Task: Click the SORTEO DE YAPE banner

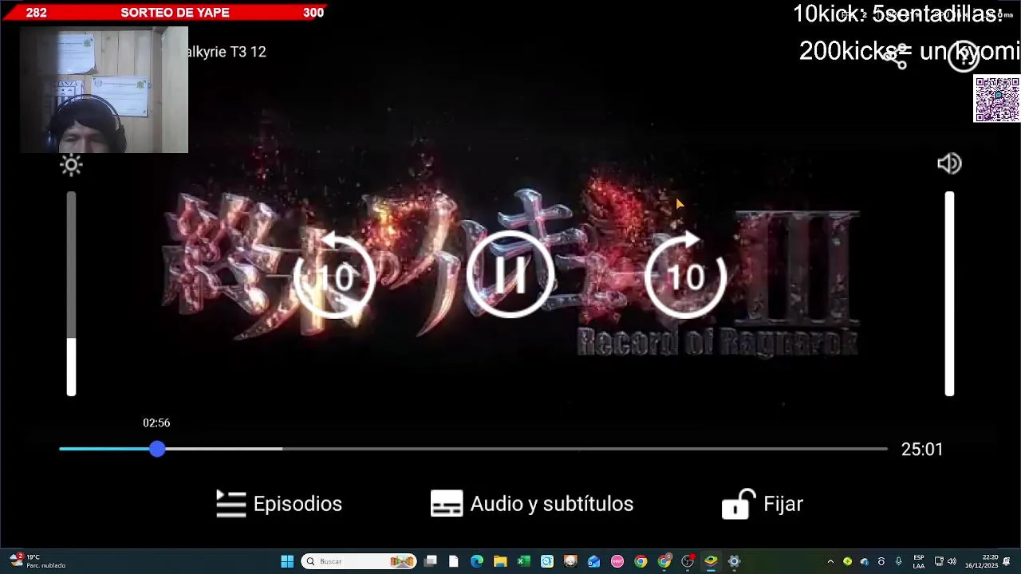Action: [164, 12]
